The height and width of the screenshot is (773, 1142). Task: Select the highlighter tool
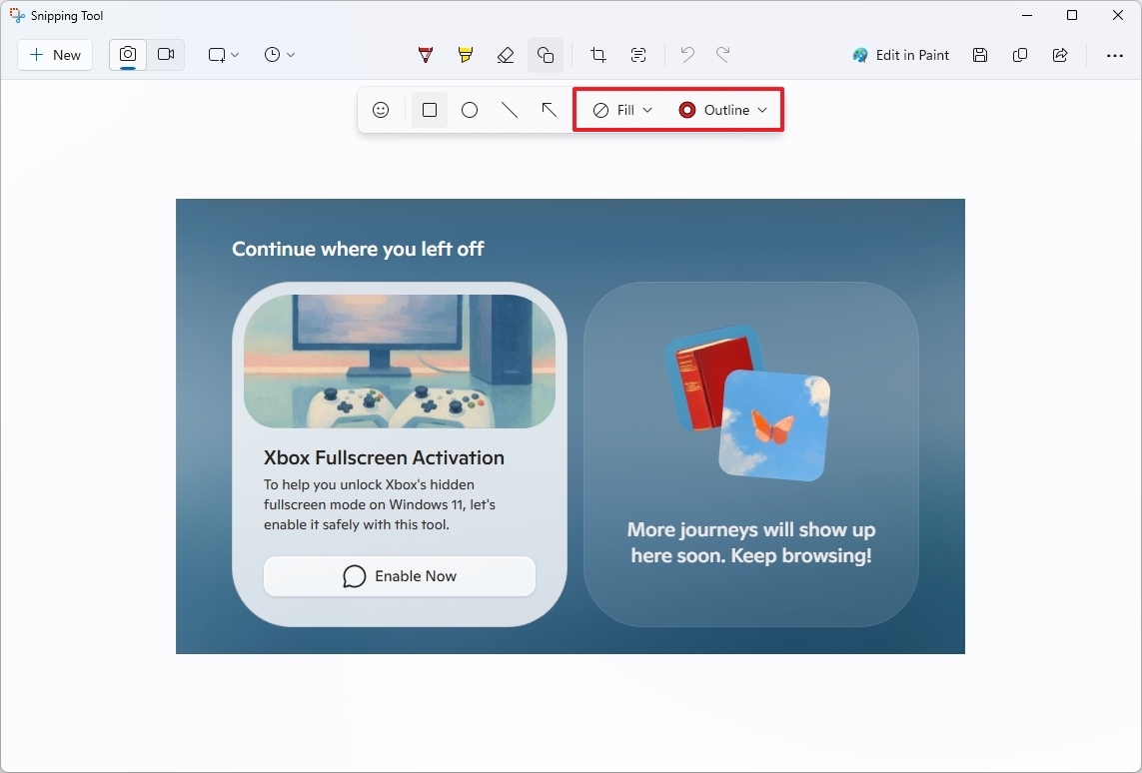coord(465,55)
